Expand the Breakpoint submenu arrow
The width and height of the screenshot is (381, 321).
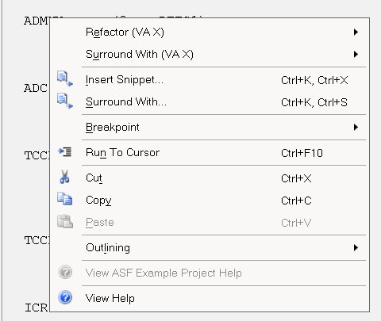pyautogui.click(x=356, y=128)
